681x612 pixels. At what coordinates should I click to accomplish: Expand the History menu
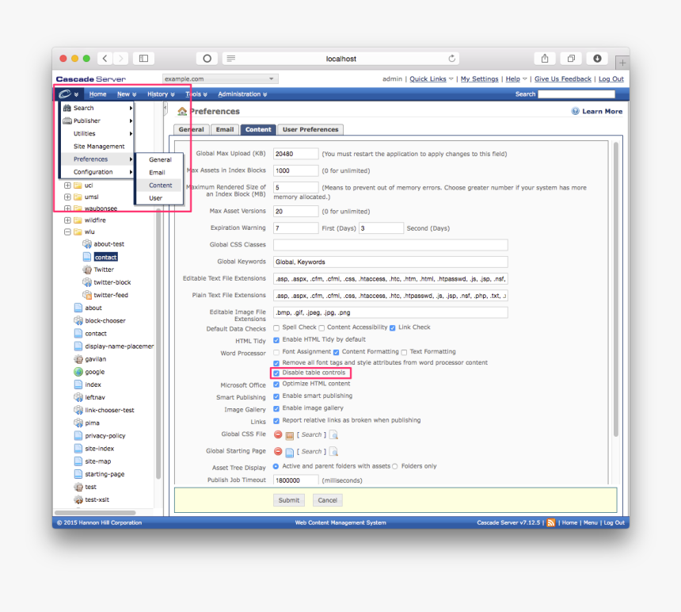[x=161, y=94]
